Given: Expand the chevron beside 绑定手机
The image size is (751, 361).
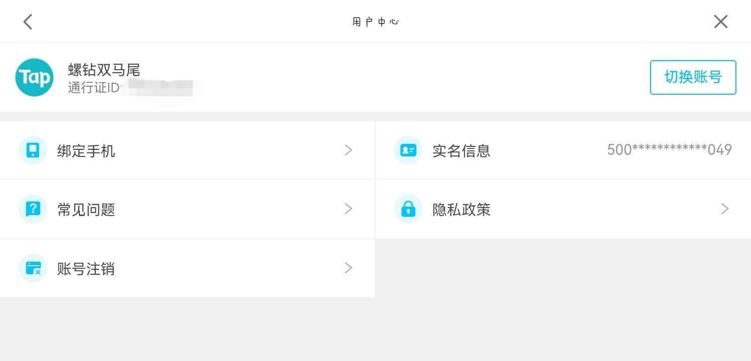Looking at the screenshot, I should (348, 150).
